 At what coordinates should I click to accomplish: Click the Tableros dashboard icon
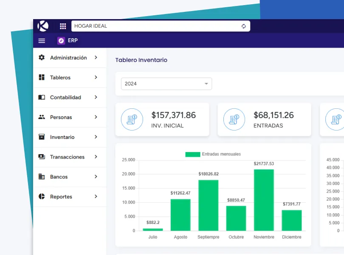pos(41,77)
